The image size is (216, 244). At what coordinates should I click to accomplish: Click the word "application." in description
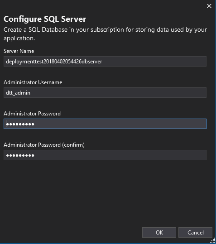click(x=19, y=38)
